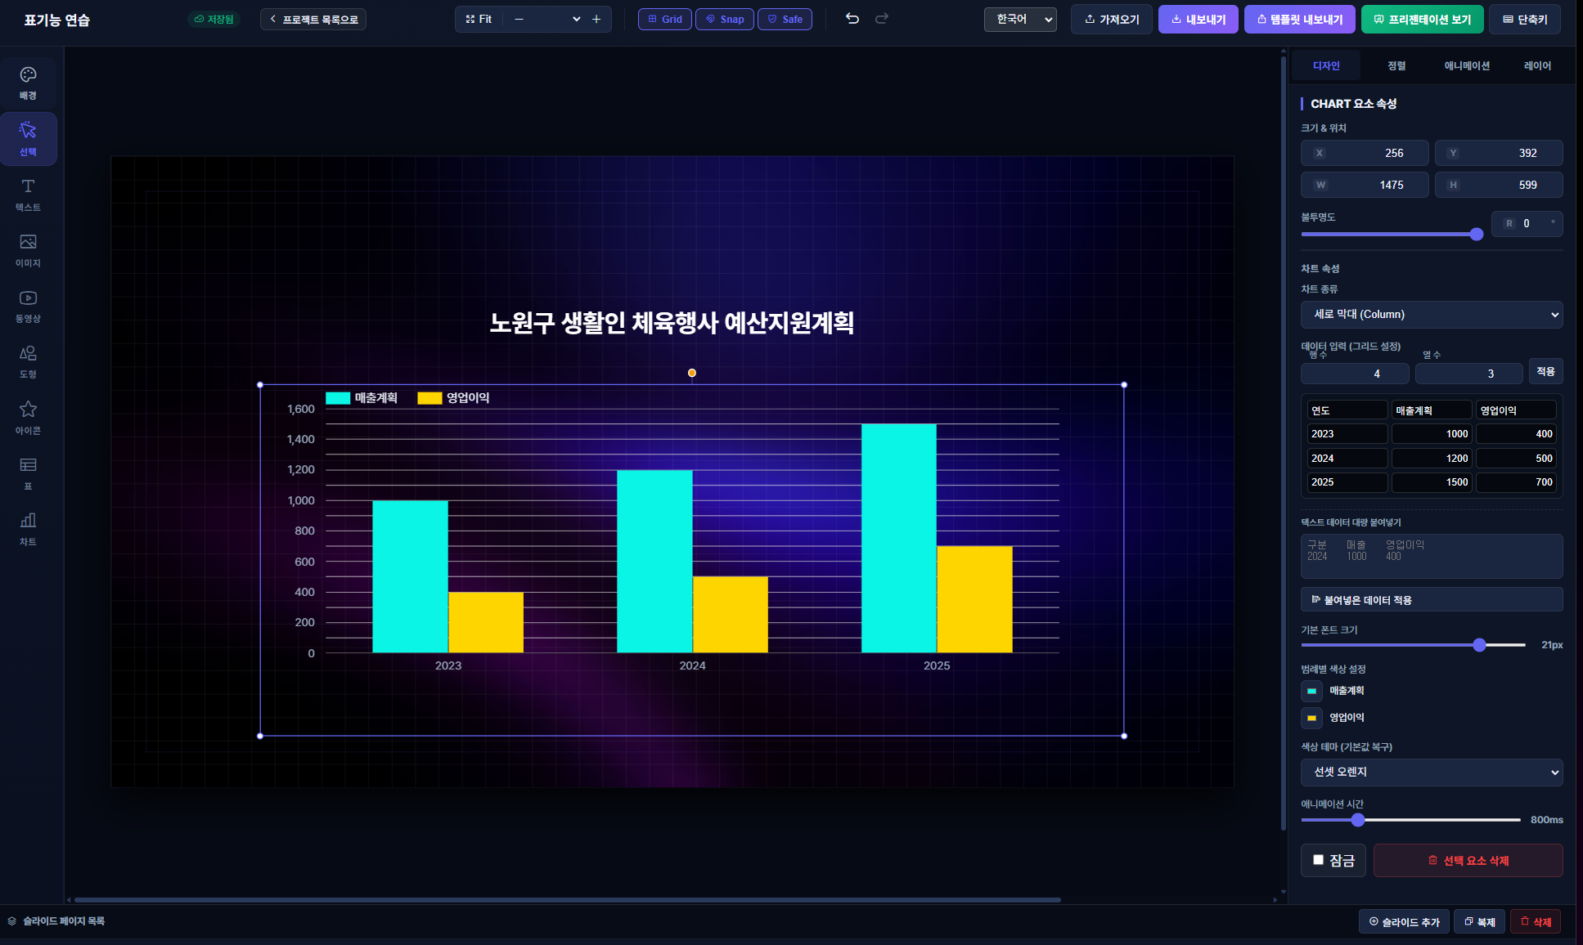Toggle the Grid overlay

665,19
